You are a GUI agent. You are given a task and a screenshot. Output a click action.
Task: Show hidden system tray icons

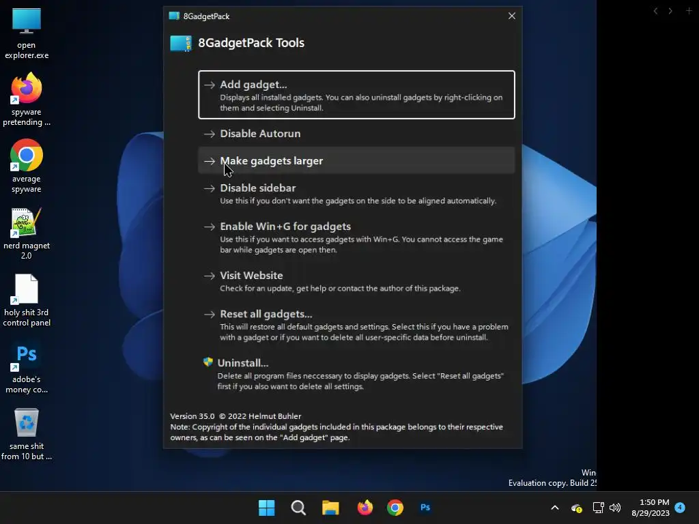(555, 508)
